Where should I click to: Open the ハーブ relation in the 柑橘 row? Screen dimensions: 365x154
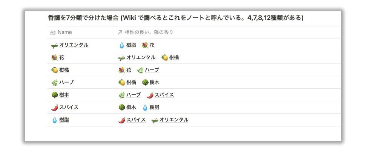point(152,70)
